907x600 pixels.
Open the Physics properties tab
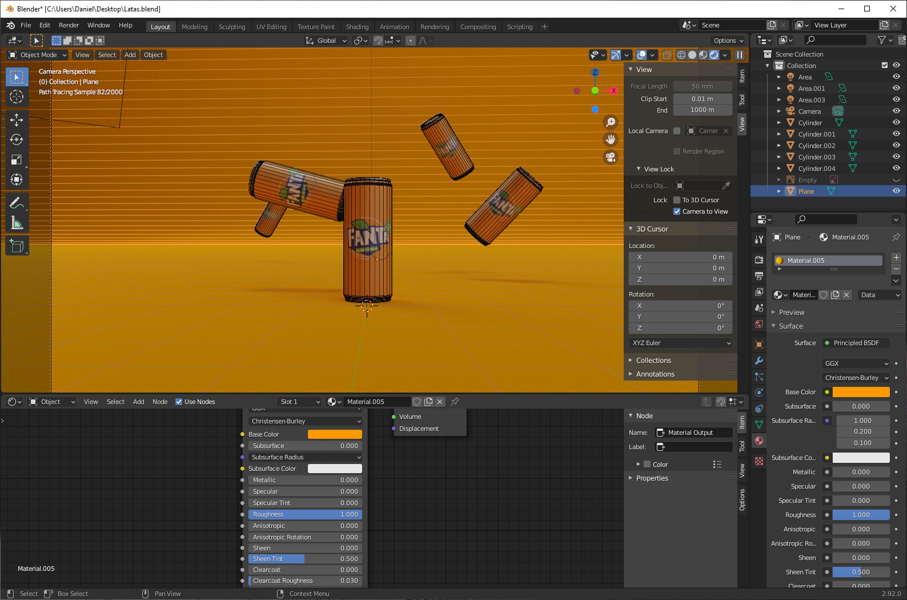(759, 393)
